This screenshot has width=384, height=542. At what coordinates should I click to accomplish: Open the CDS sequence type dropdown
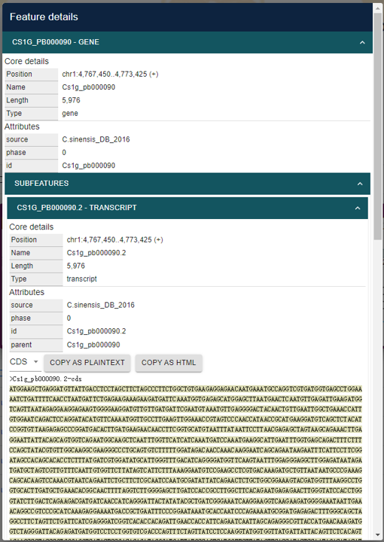24,362
